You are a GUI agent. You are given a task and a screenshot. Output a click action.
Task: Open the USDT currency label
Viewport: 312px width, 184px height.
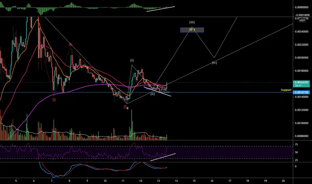pyautogui.click(x=302, y=20)
